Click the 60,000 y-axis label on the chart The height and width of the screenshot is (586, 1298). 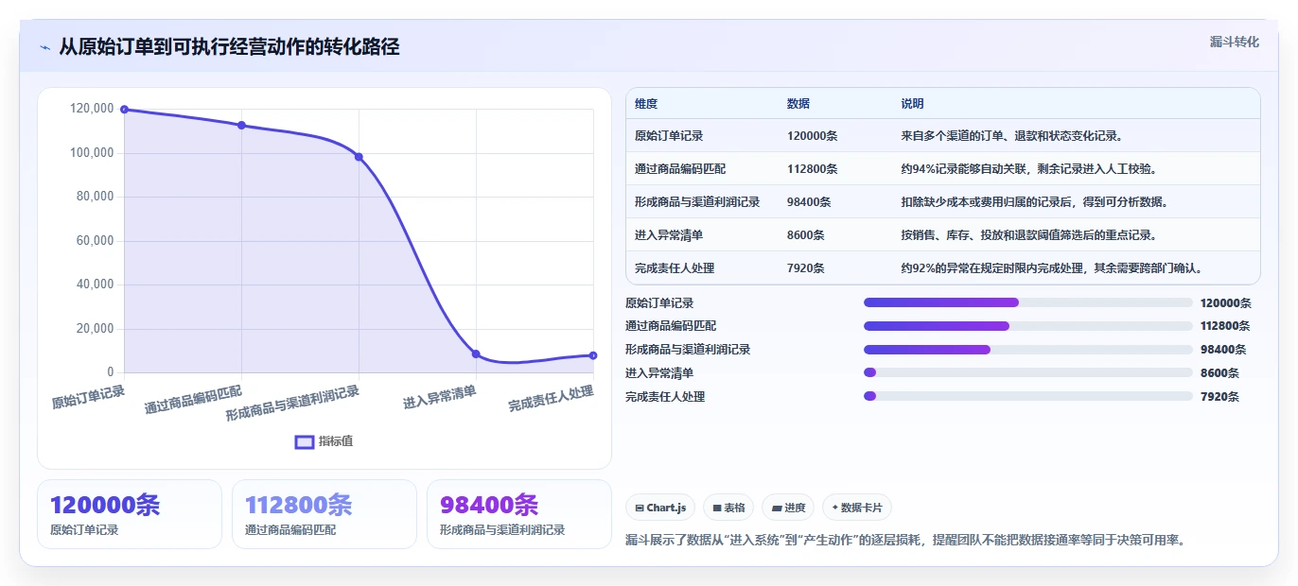tap(95, 241)
